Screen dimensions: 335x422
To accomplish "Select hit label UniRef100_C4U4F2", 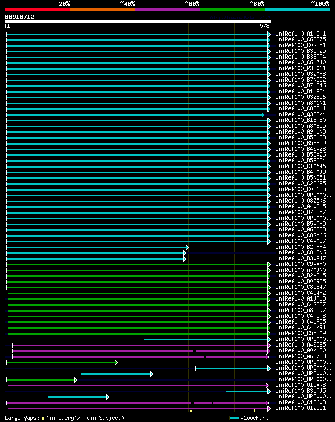I will click(300, 293).
